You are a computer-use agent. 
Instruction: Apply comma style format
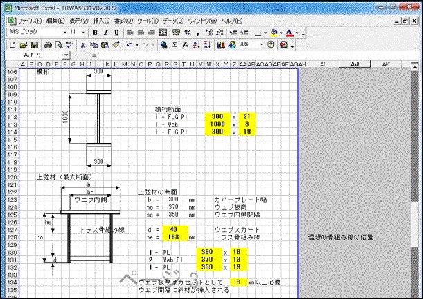pos(198,33)
